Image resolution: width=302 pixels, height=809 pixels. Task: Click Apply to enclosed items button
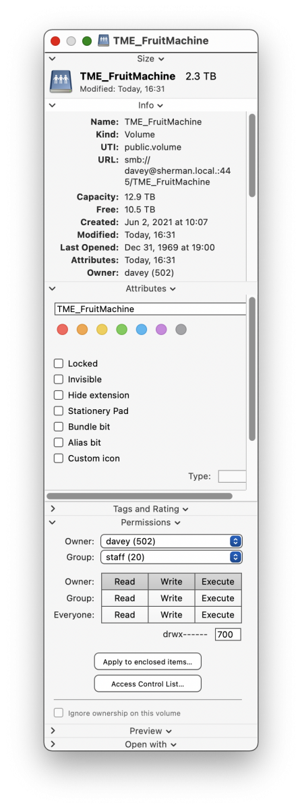(x=148, y=662)
